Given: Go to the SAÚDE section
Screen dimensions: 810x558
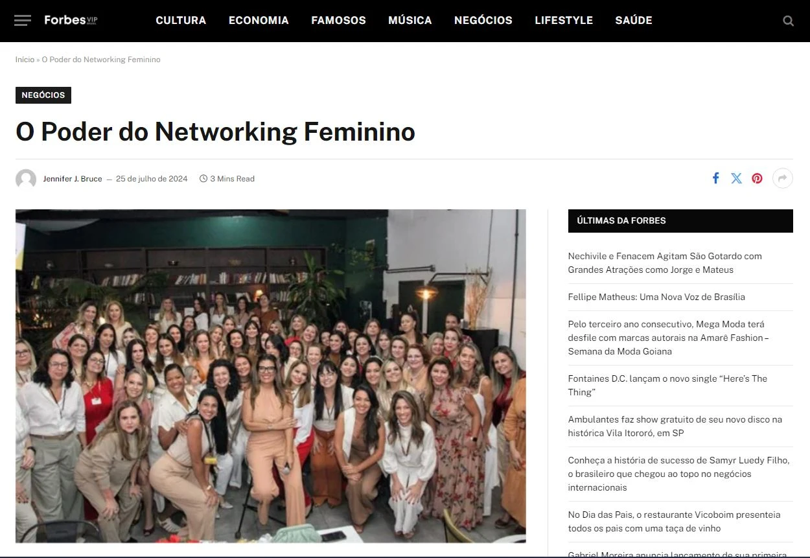Looking at the screenshot, I should click(634, 21).
